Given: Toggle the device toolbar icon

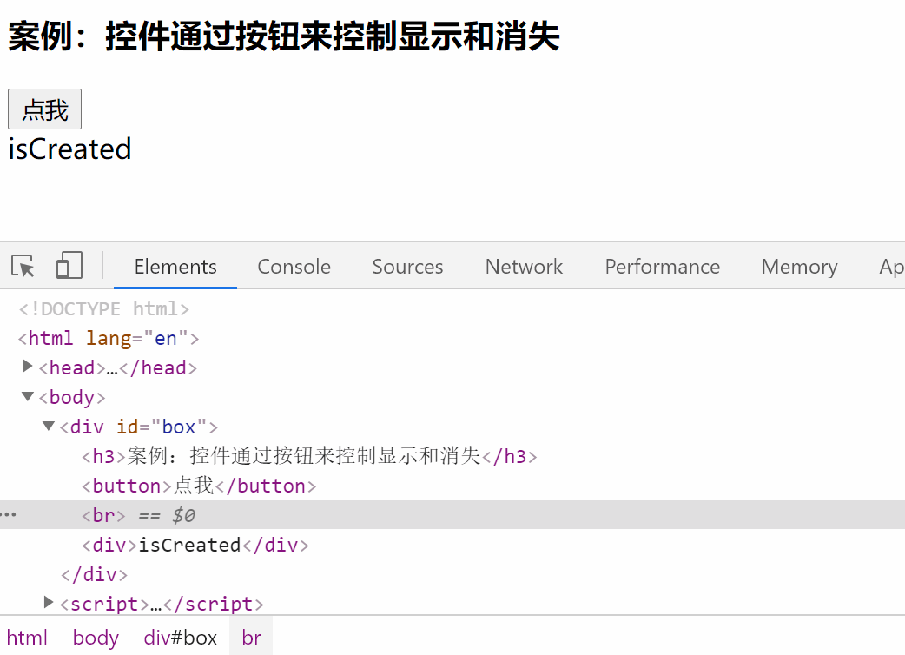Looking at the screenshot, I should pyautogui.click(x=69, y=267).
